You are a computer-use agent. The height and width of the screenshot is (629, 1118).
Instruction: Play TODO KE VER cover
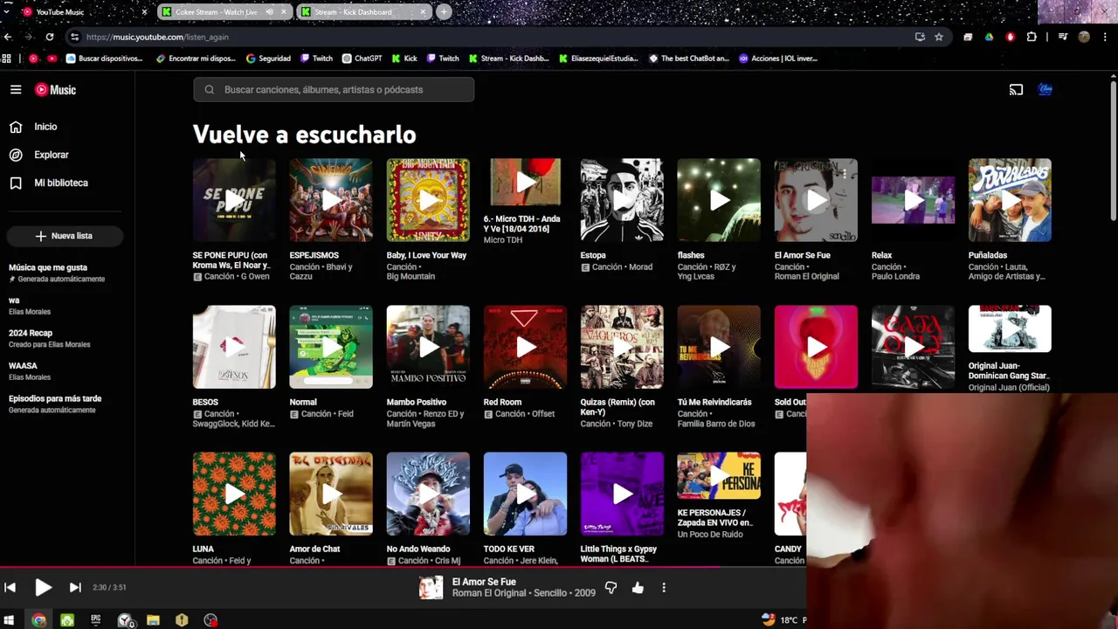click(x=525, y=494)
